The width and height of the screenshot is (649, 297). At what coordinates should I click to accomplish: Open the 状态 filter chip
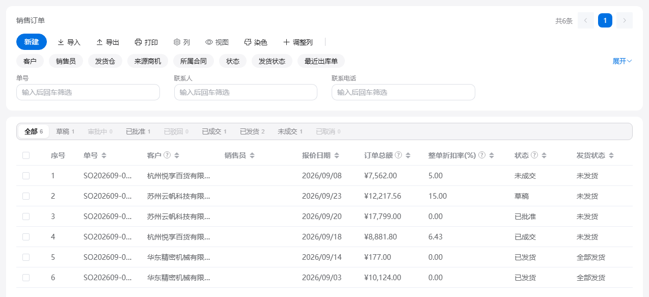(233, 61)
